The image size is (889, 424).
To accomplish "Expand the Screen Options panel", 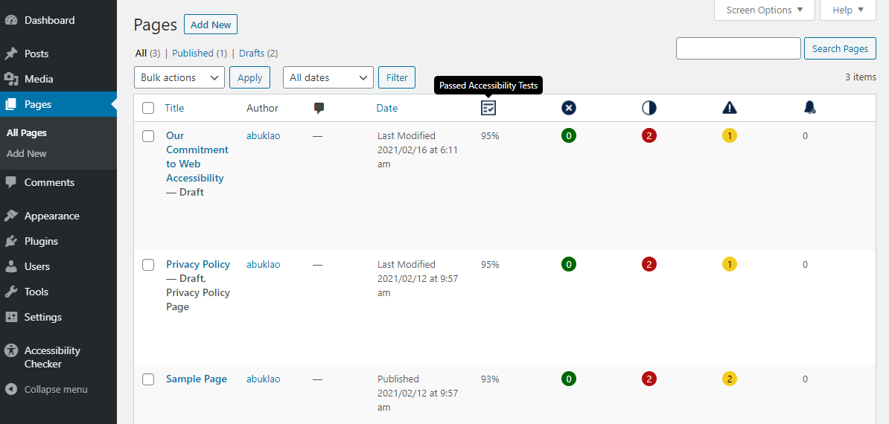I will (764, 10).
